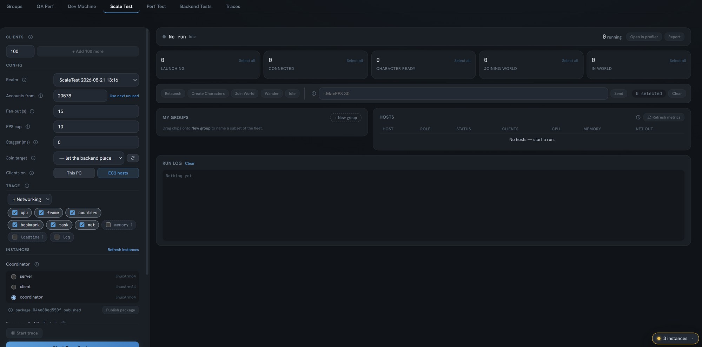Click the Join World button

click(x=245, y=93)
